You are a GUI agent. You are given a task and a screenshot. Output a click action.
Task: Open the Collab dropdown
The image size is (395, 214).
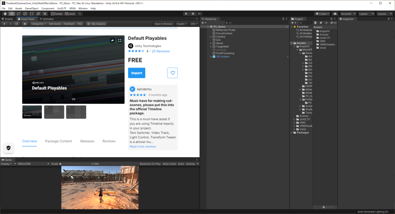click(x=323, y=14)
